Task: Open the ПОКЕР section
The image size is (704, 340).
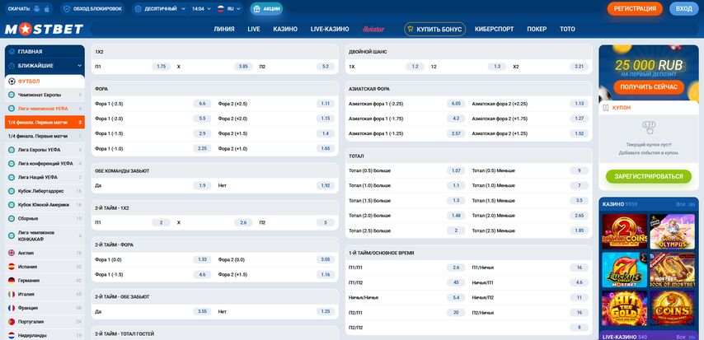Action: click(537, 29)
